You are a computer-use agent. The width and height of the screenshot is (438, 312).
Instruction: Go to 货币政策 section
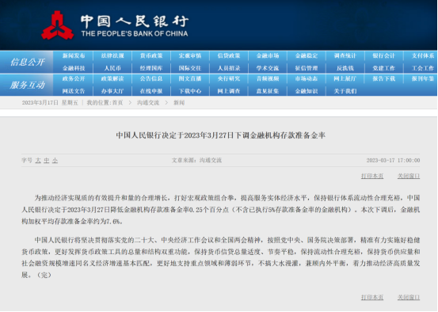[151, 56]
